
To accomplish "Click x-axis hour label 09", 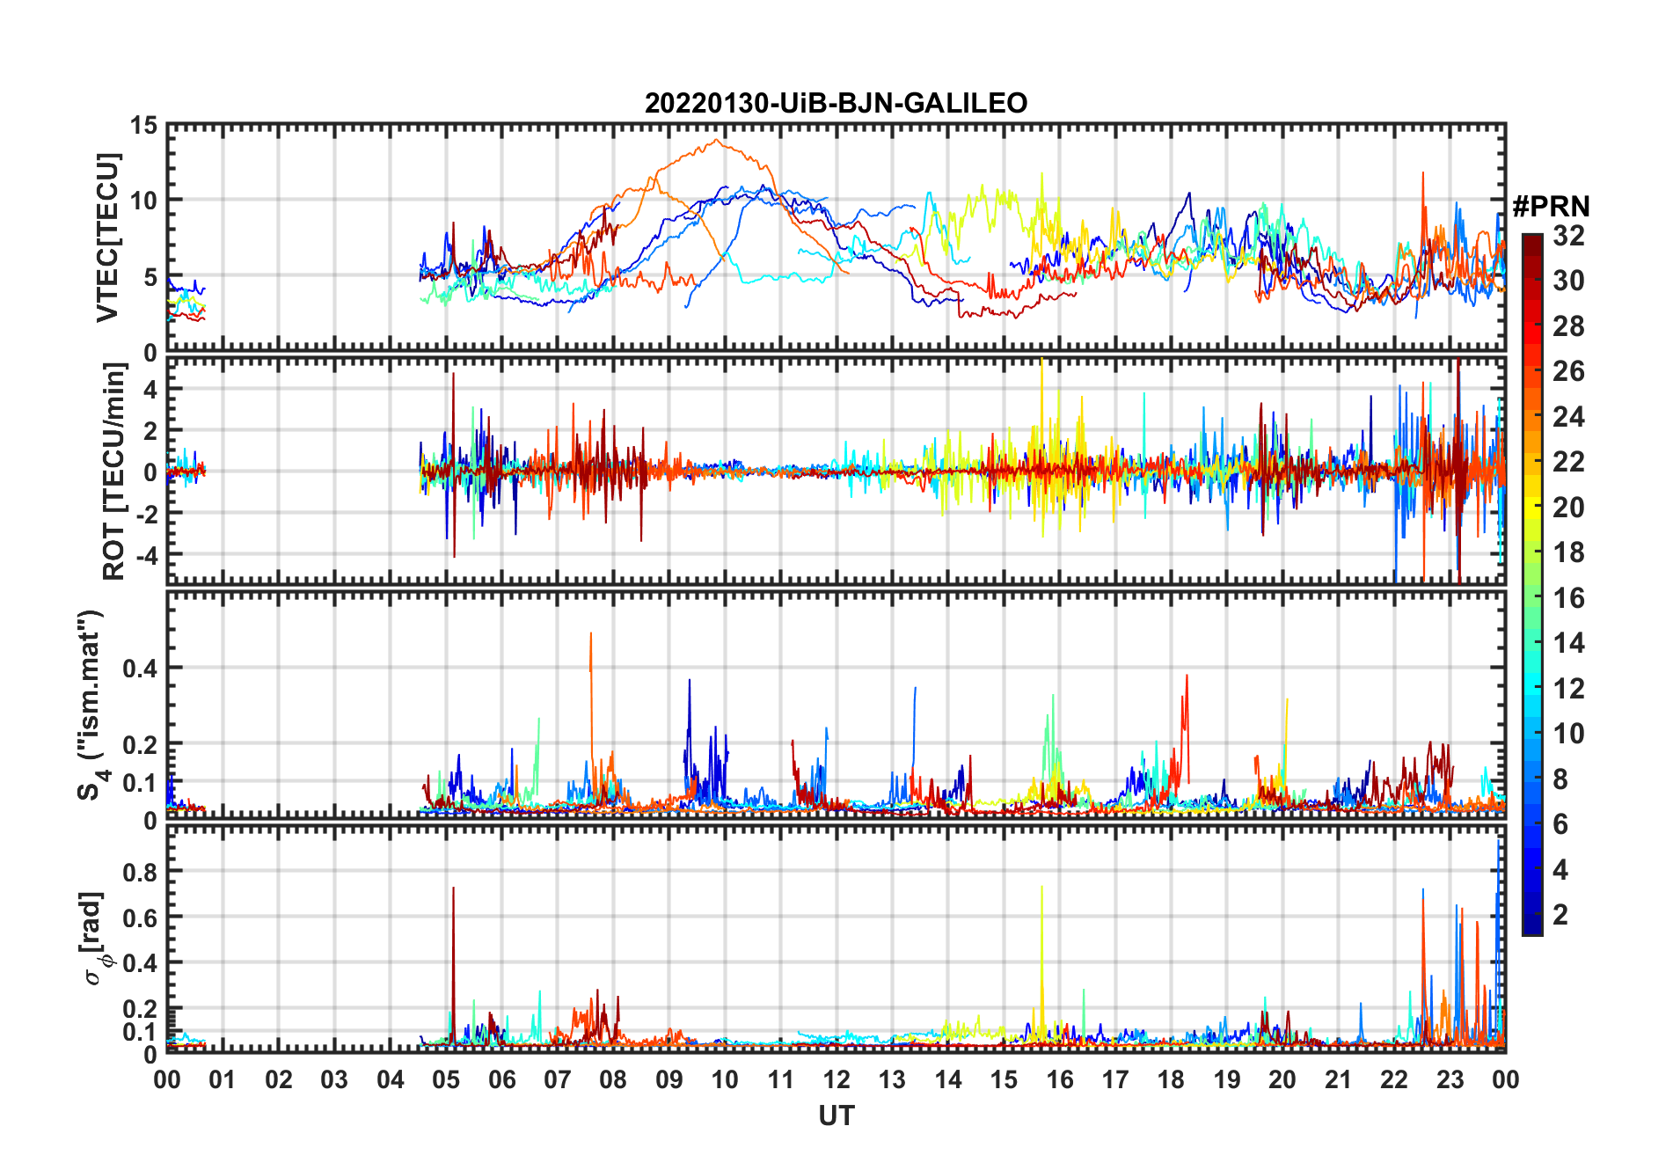I will pos(669,1079).
